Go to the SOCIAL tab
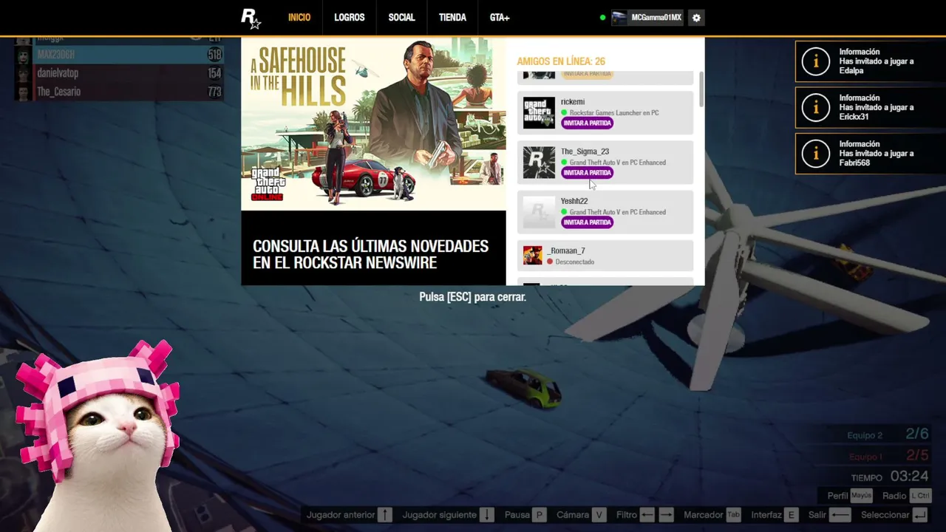Viewport: 946px width, 532px height. tap(402, 18)
